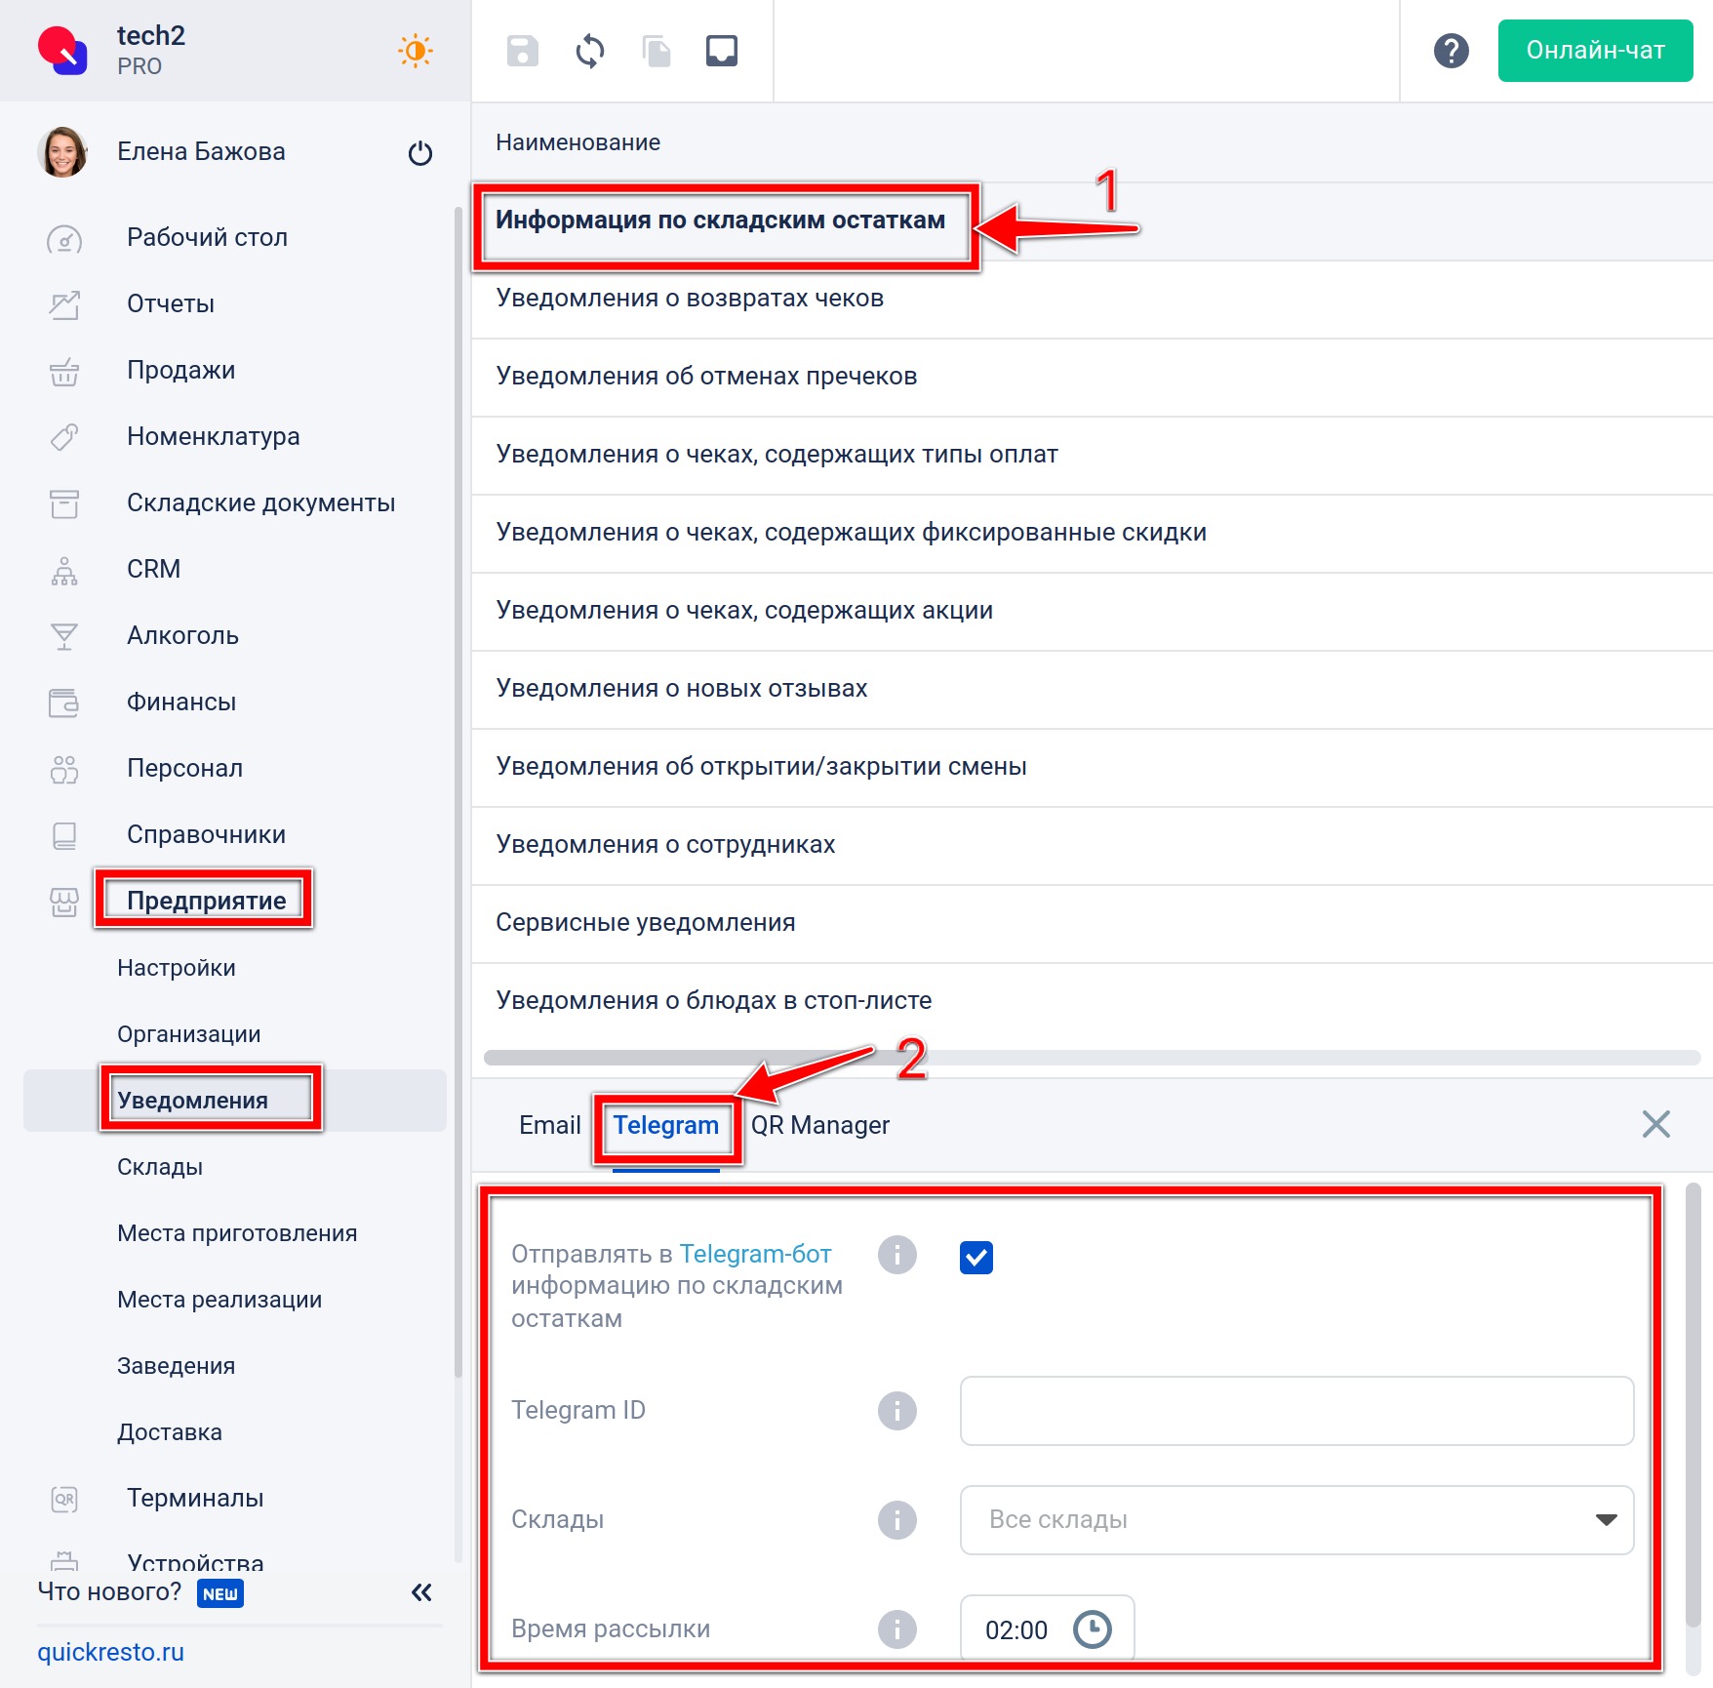The width and height of the screenshot is (1713, 1688).
Task: Click the Продажи basket icon
Action: 64,372
